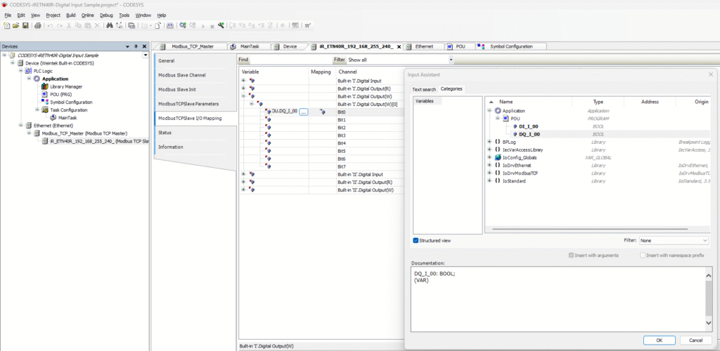
Task: Expand the Built-in 'II'.Digital Input row
Action: [243, 174]
